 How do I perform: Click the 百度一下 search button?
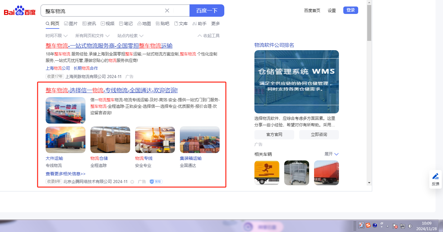tap(207, 11)
